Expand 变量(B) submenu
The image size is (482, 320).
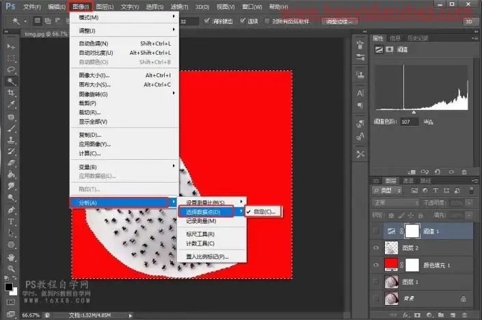coord(124,167)
